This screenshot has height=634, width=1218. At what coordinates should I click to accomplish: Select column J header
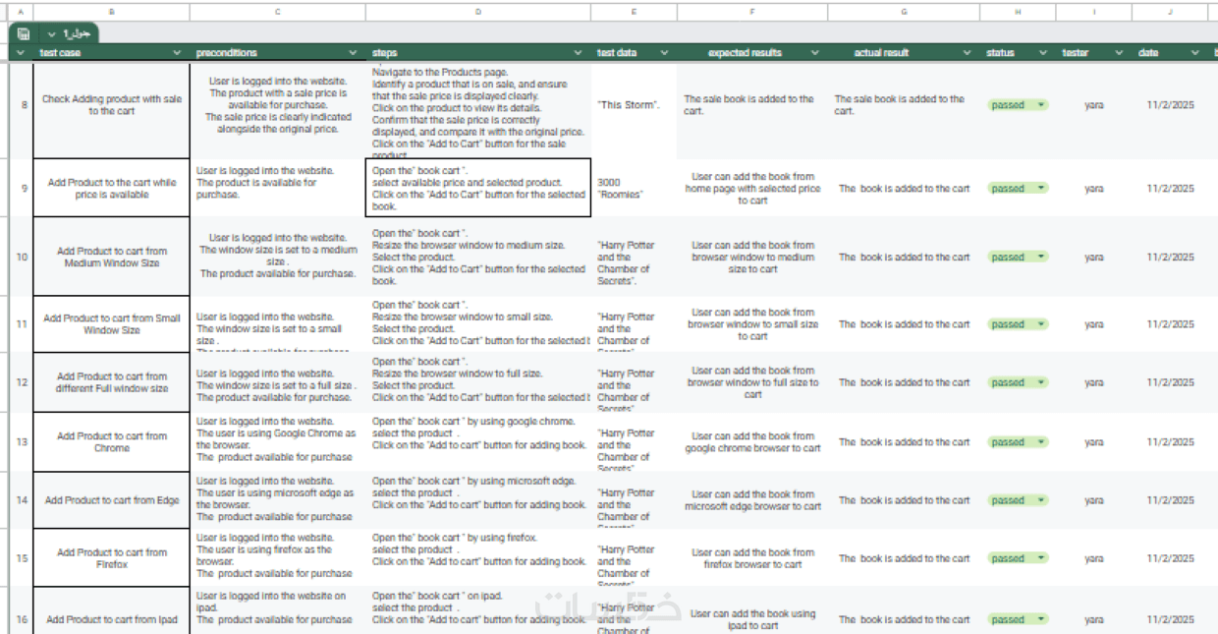click(1170, 12)
